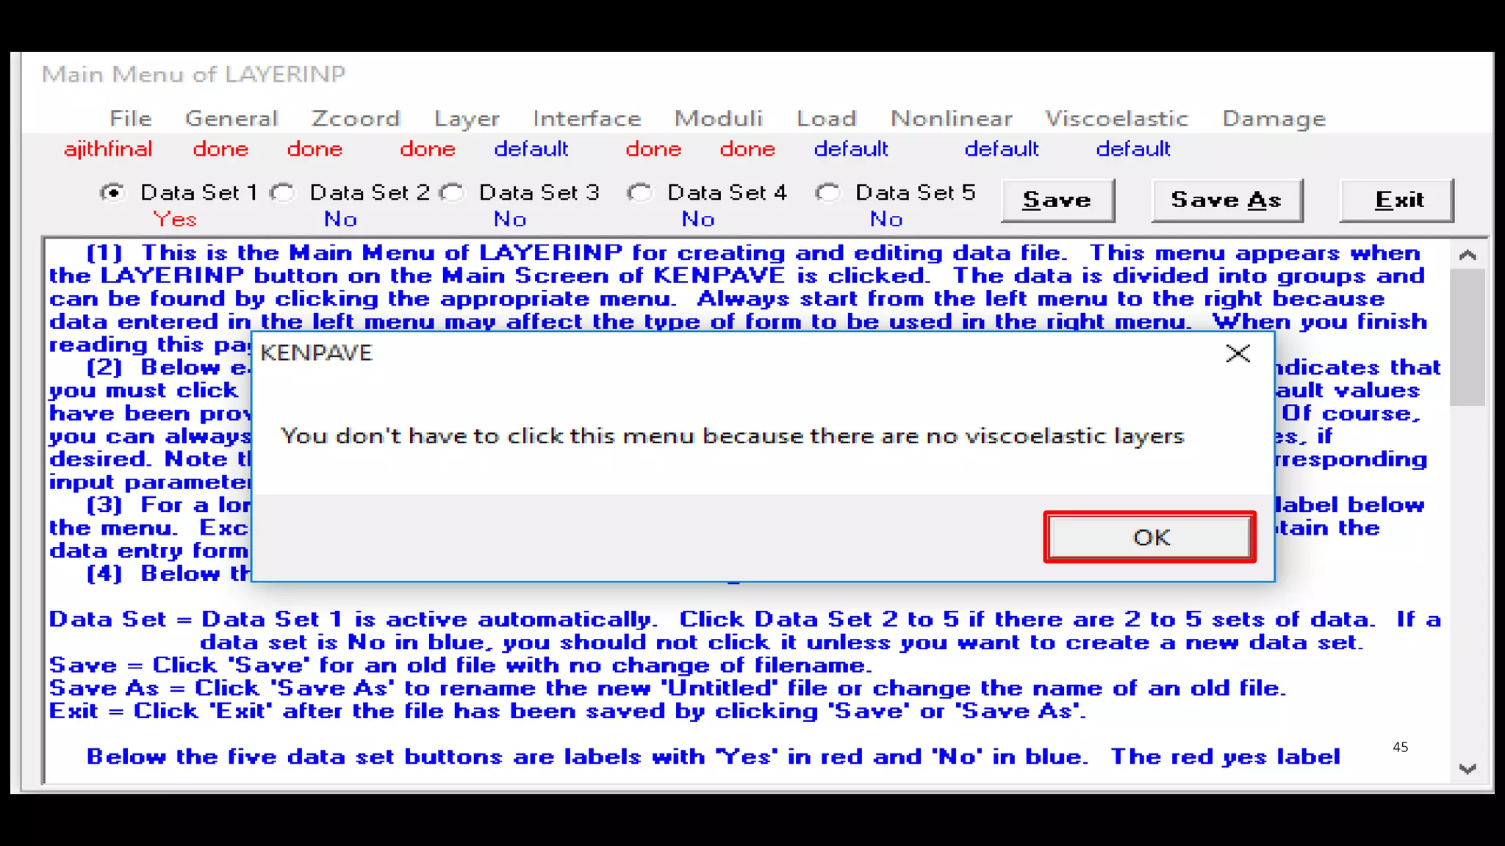The image size is (1505, 846).
Task: Open the File menu
Action: (x=130, y=119)
